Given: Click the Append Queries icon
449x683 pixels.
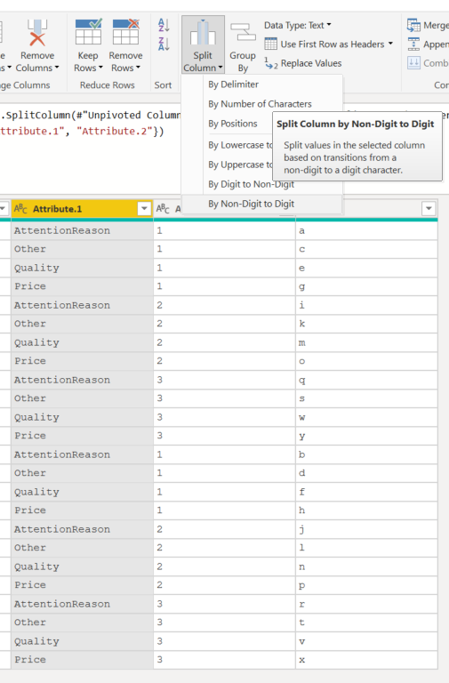Looking at the screenshot, I should pos(413,44).
